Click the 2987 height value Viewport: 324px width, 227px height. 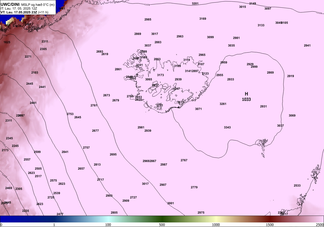tap(164, 165)
